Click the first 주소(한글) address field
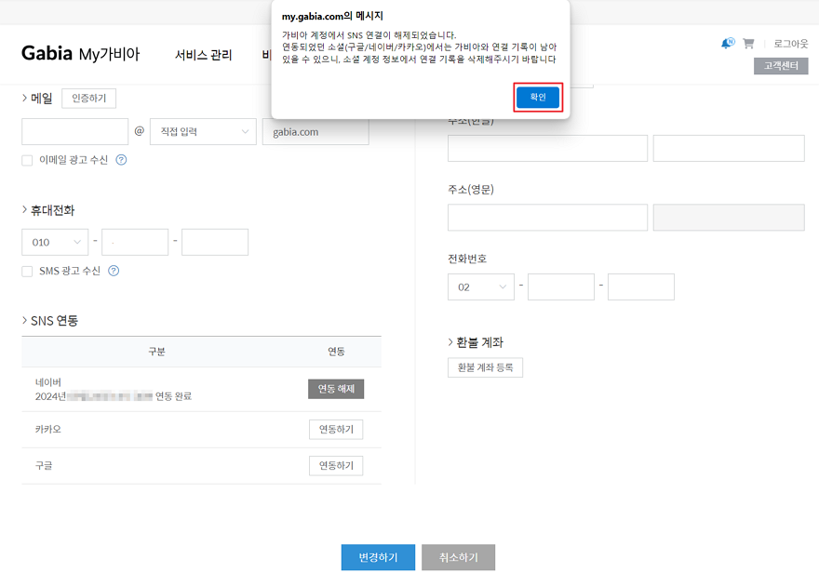 [547, 148]
